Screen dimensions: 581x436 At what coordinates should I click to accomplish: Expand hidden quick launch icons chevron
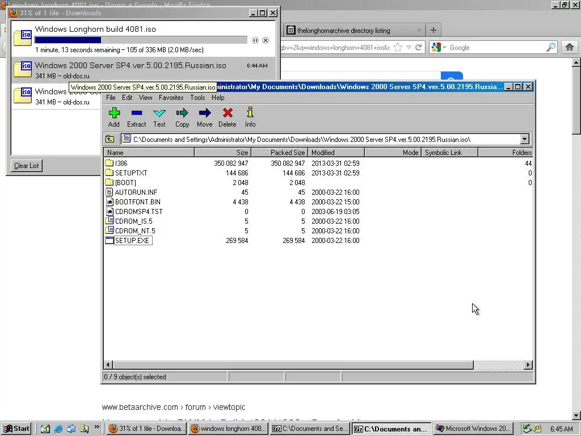96,427
